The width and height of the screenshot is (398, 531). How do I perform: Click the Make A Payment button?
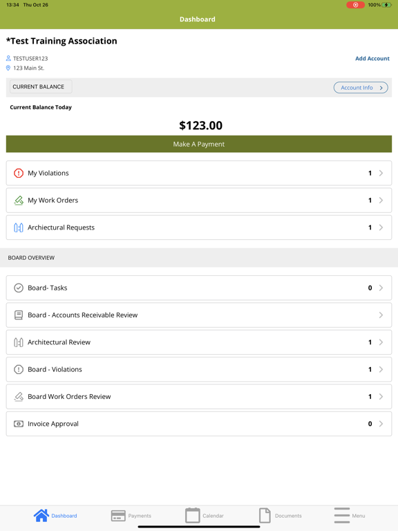(199, 144)
